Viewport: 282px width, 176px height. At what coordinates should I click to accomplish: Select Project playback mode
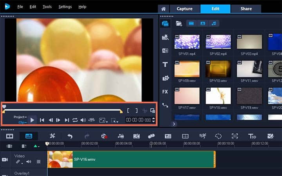click(20, 117)
